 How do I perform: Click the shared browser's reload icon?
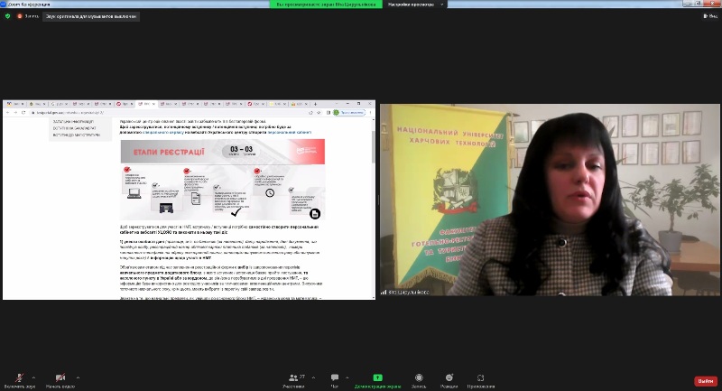point(23,112)
